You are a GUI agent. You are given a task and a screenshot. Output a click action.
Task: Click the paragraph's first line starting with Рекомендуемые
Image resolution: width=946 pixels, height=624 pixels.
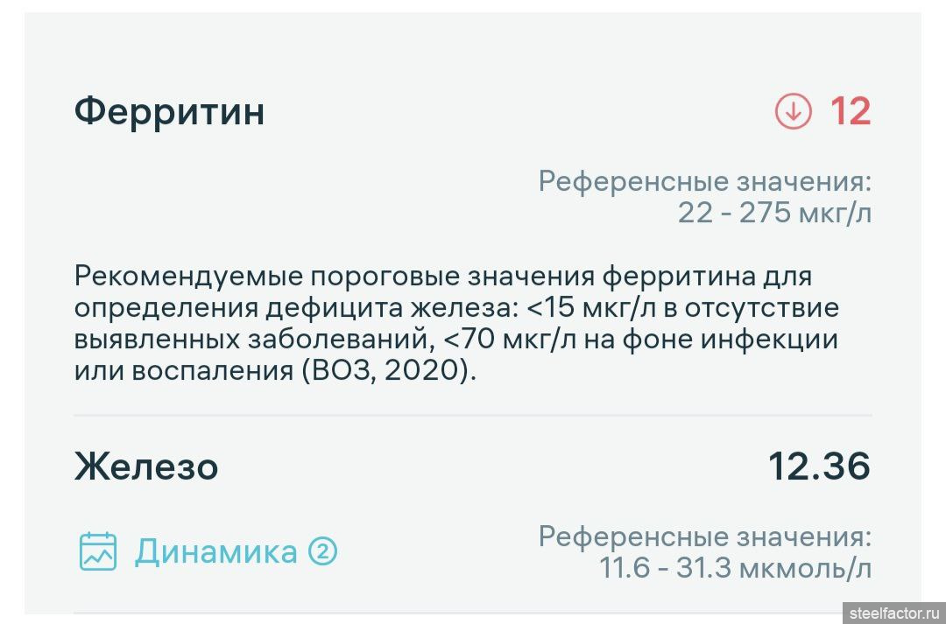pos(442,277)
